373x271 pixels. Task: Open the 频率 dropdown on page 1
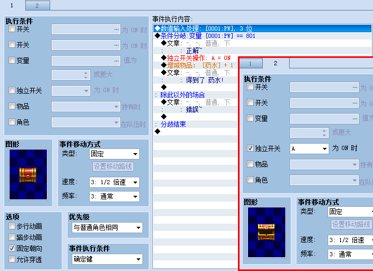coord(114,196)
